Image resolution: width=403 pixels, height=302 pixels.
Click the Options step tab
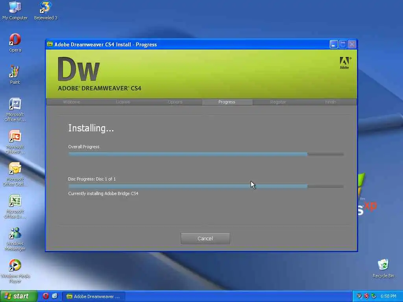click(175, 102)
